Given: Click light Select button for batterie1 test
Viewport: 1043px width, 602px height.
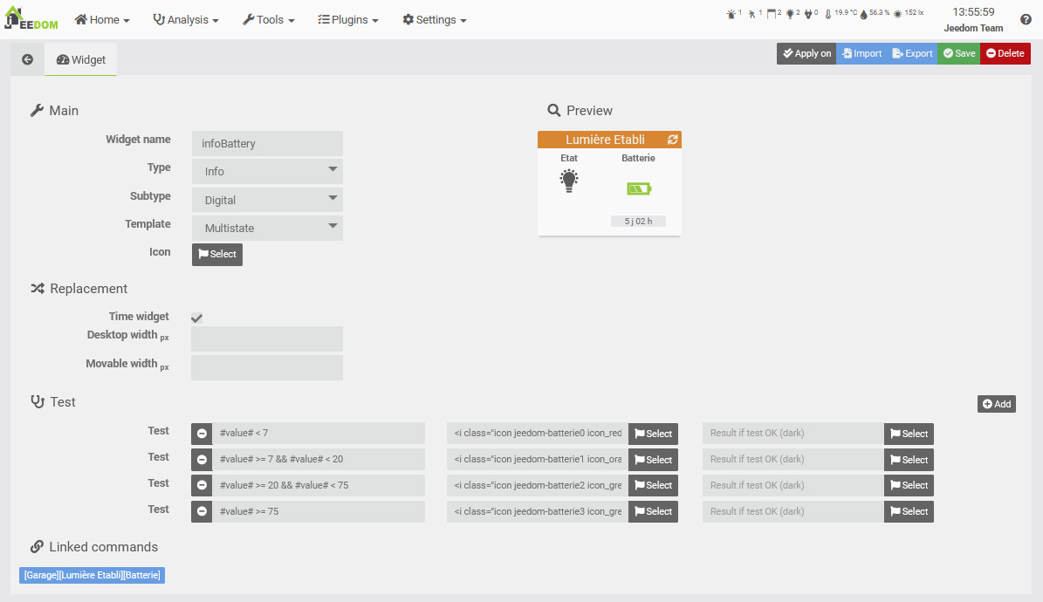Looking at the screenshot, I should (x=653, y=460).
